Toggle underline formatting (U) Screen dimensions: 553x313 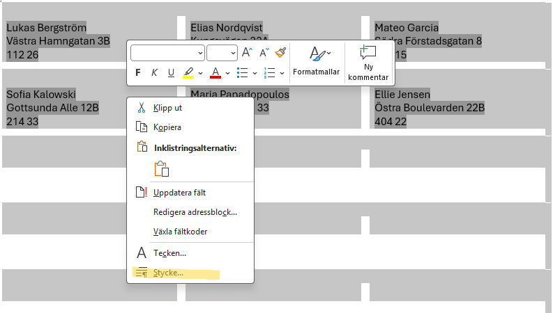[x=171, y=73]
